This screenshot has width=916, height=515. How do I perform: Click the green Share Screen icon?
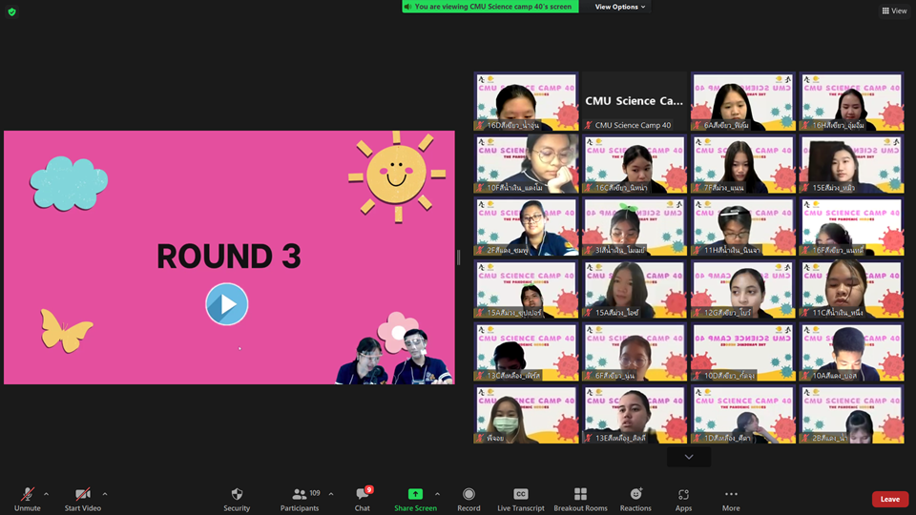pos(415,494)
